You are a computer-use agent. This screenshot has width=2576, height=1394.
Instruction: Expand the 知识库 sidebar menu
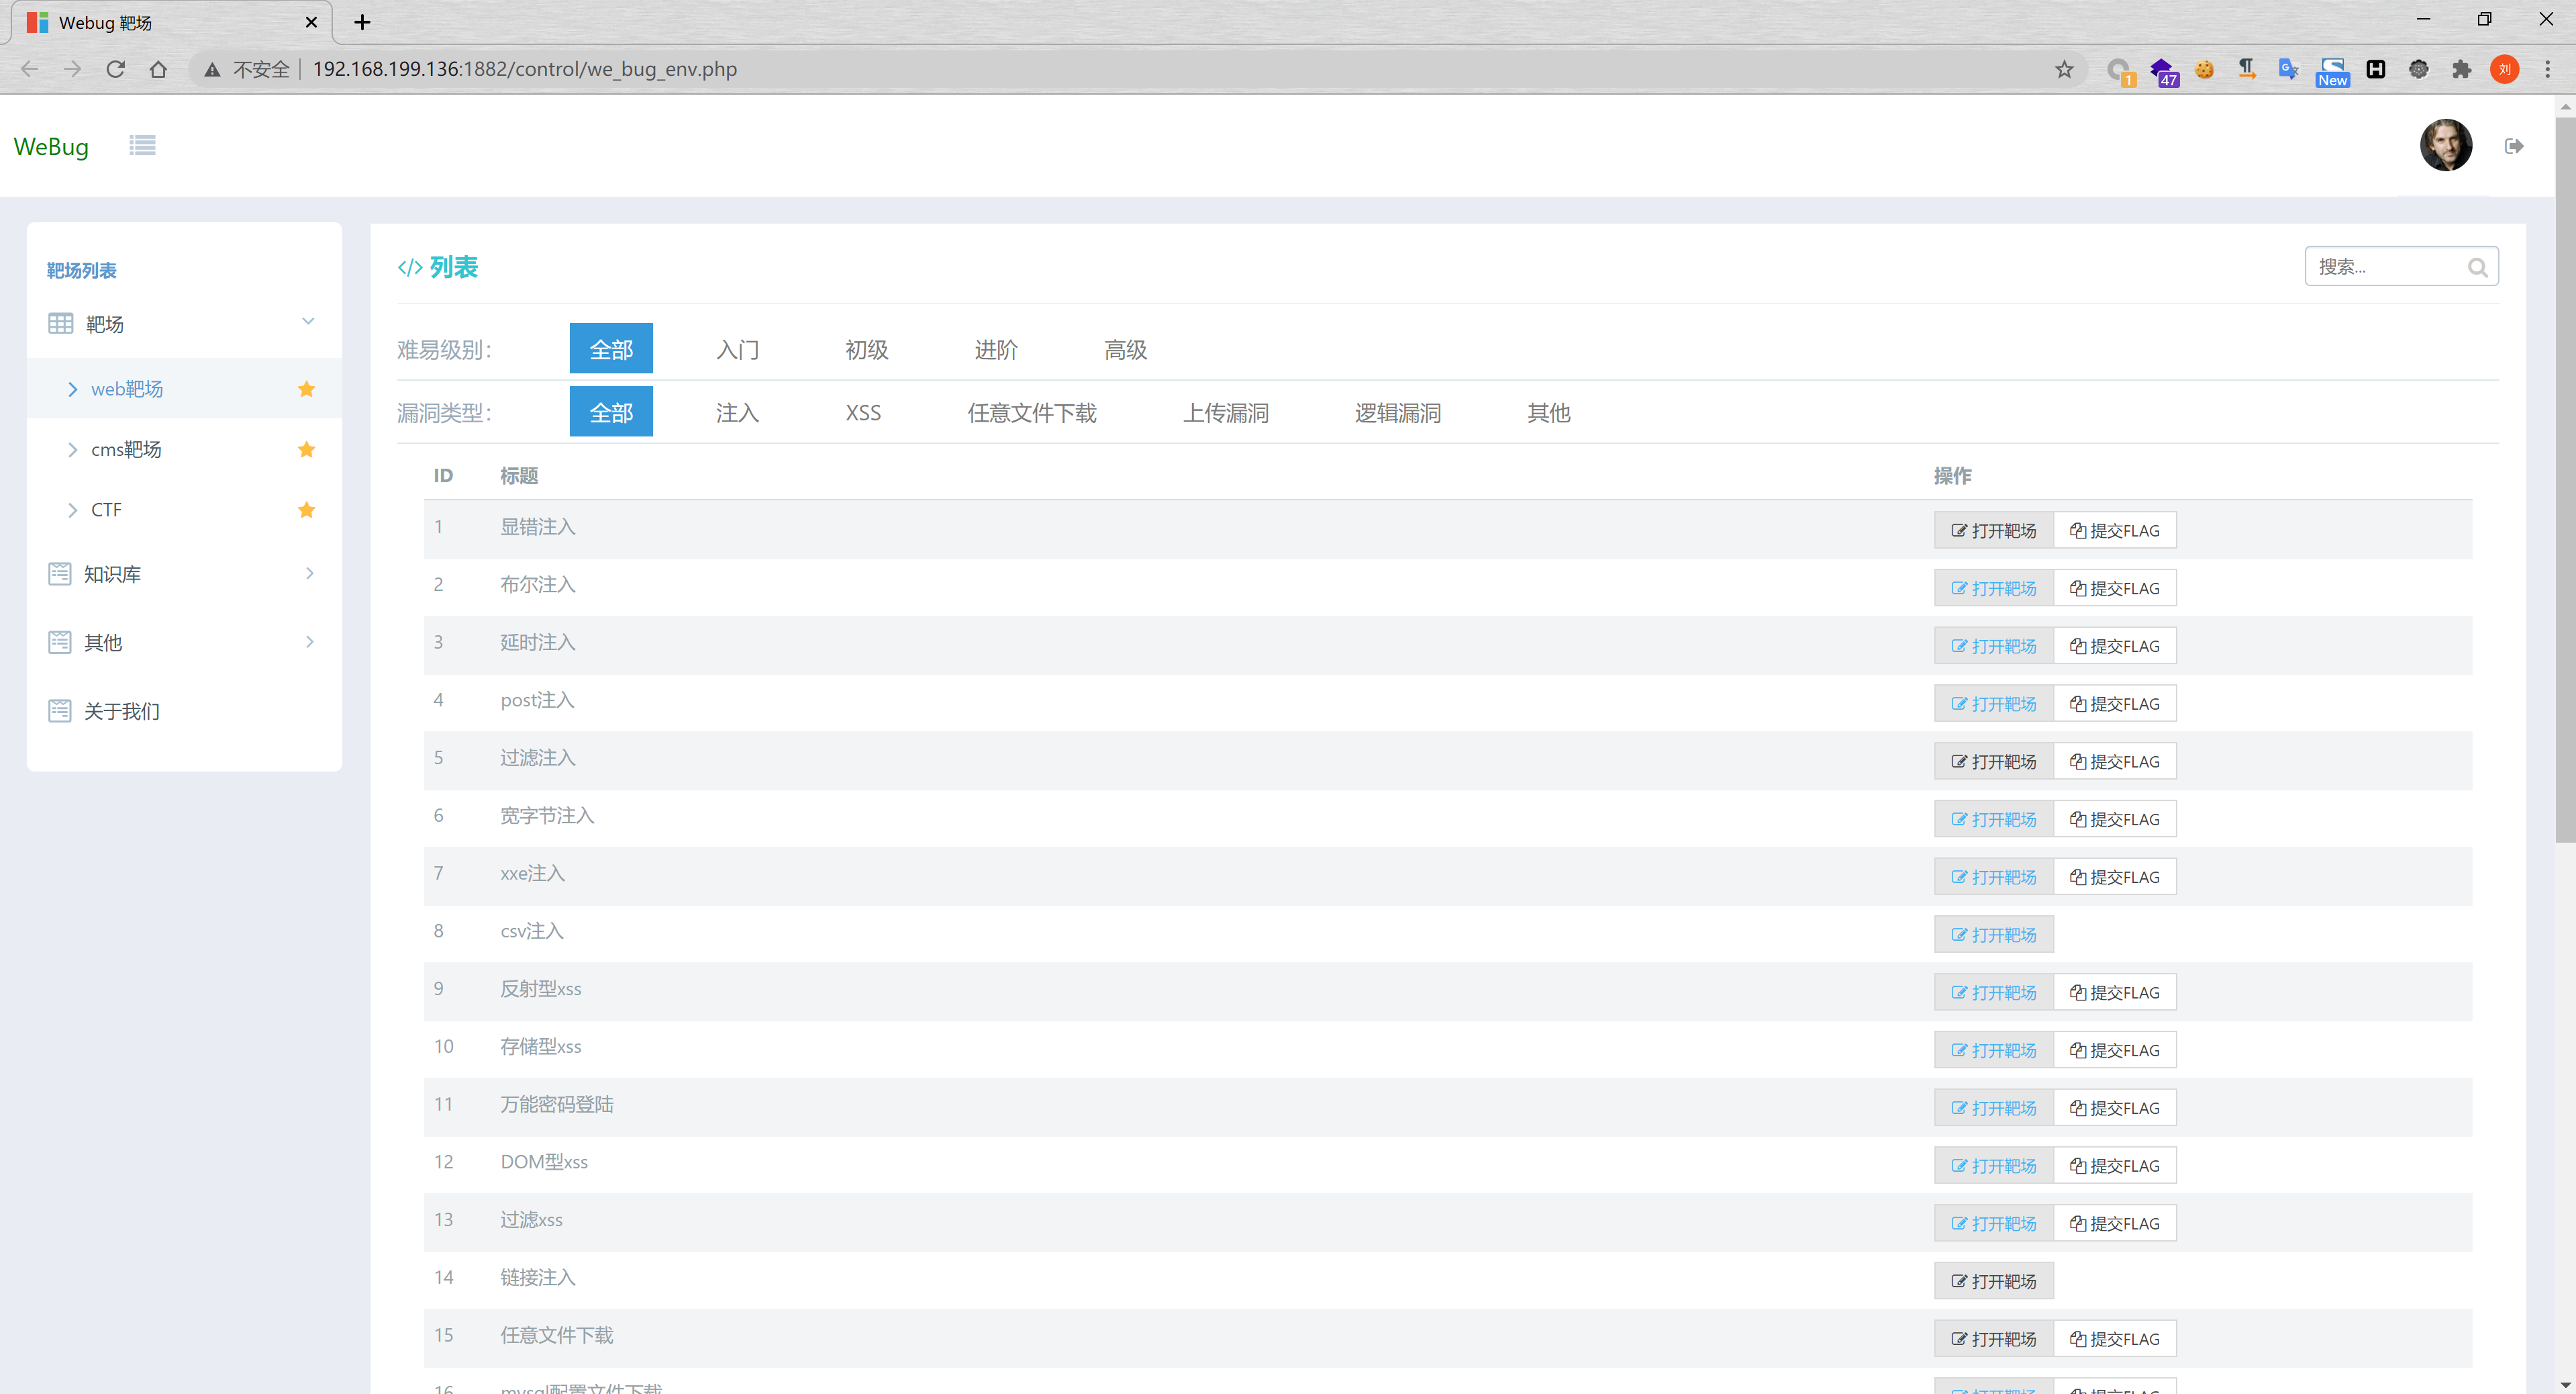pos(309,573)
